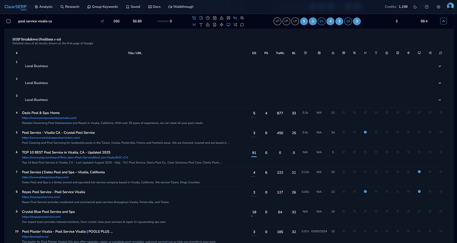
Task: Click clock column header icon in SERP table
Action: click(305, 53)
